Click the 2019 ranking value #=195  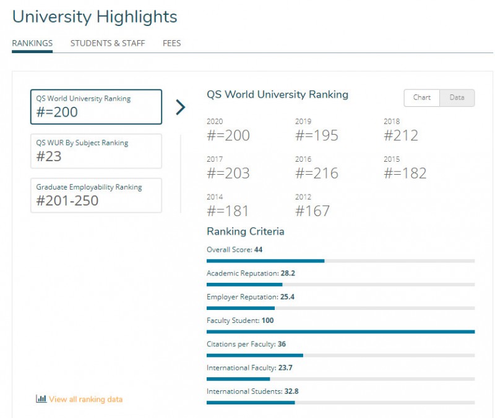tap(317, 135)
